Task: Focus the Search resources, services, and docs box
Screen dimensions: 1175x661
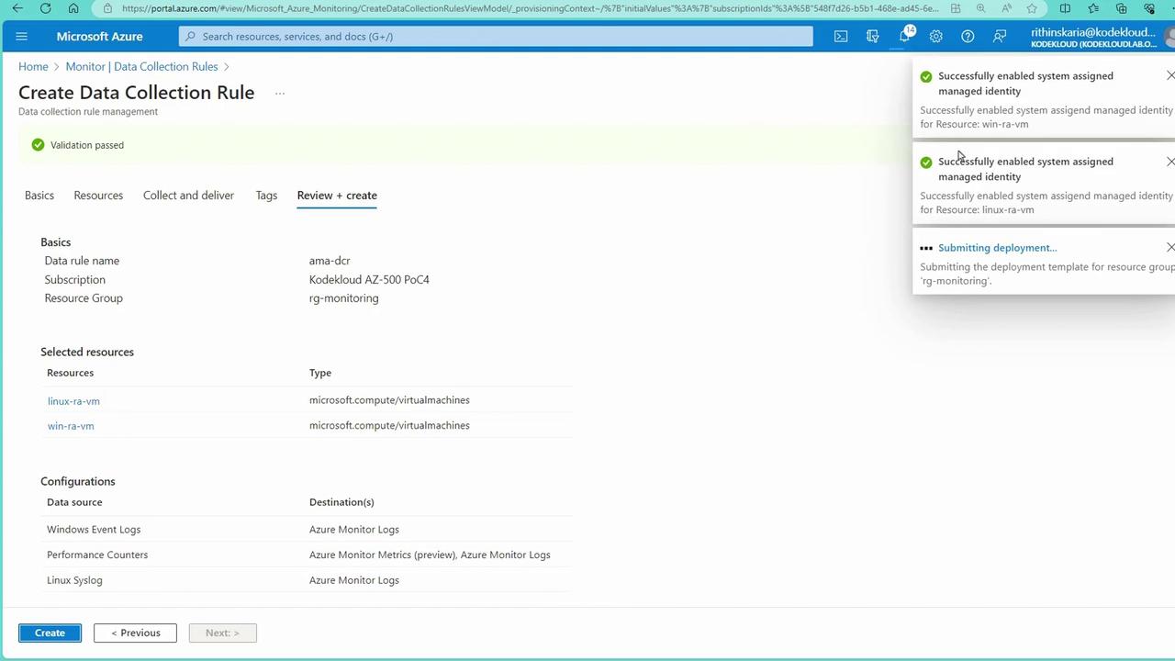Action: (x=496, y=37)
